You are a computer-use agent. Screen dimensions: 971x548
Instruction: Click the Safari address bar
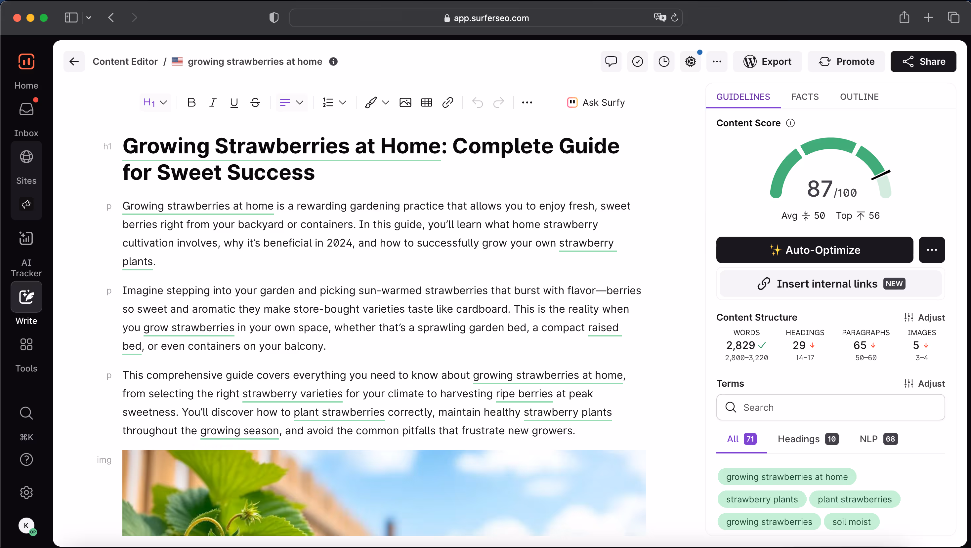(x=485, y=18)
